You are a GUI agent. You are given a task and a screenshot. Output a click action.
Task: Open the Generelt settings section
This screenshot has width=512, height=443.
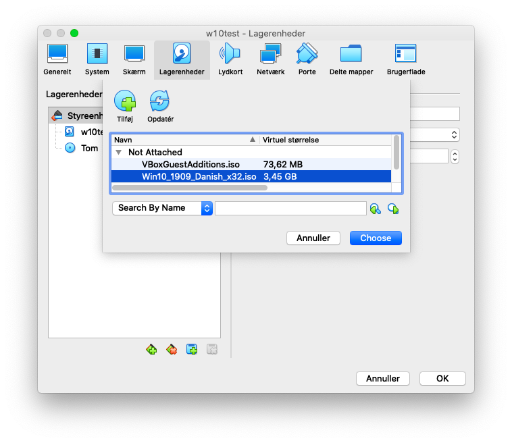coord(57,60)
